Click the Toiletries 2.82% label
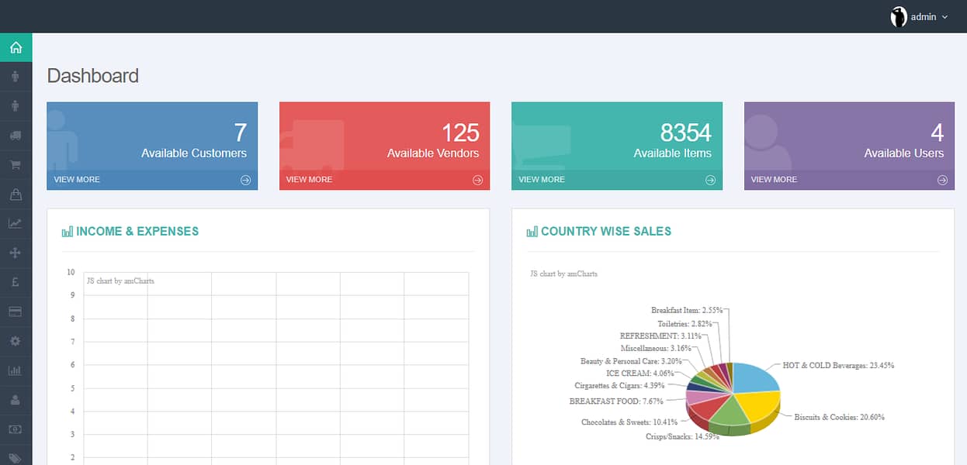 tap(685, 323)
